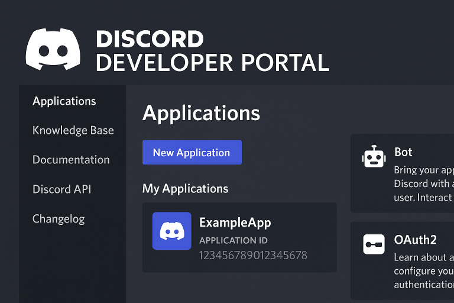The height and width of the screenshot is (303, 454).
Task: Go to Documentation in the sidebar
Action: click(x=71, y=160)
